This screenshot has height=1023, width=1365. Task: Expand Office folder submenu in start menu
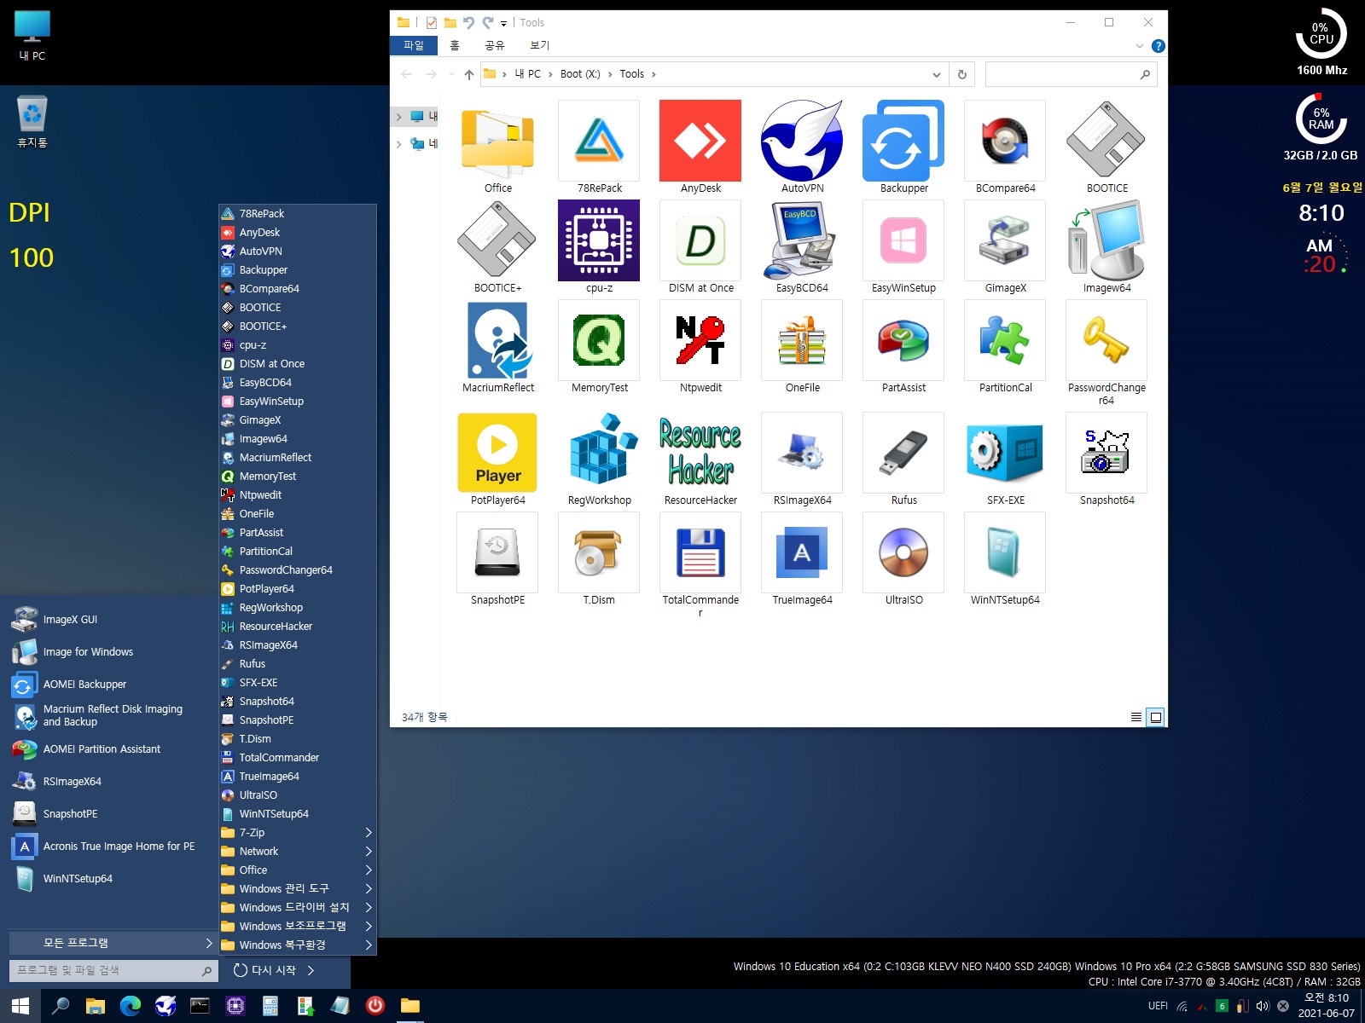tap(297, 870)
